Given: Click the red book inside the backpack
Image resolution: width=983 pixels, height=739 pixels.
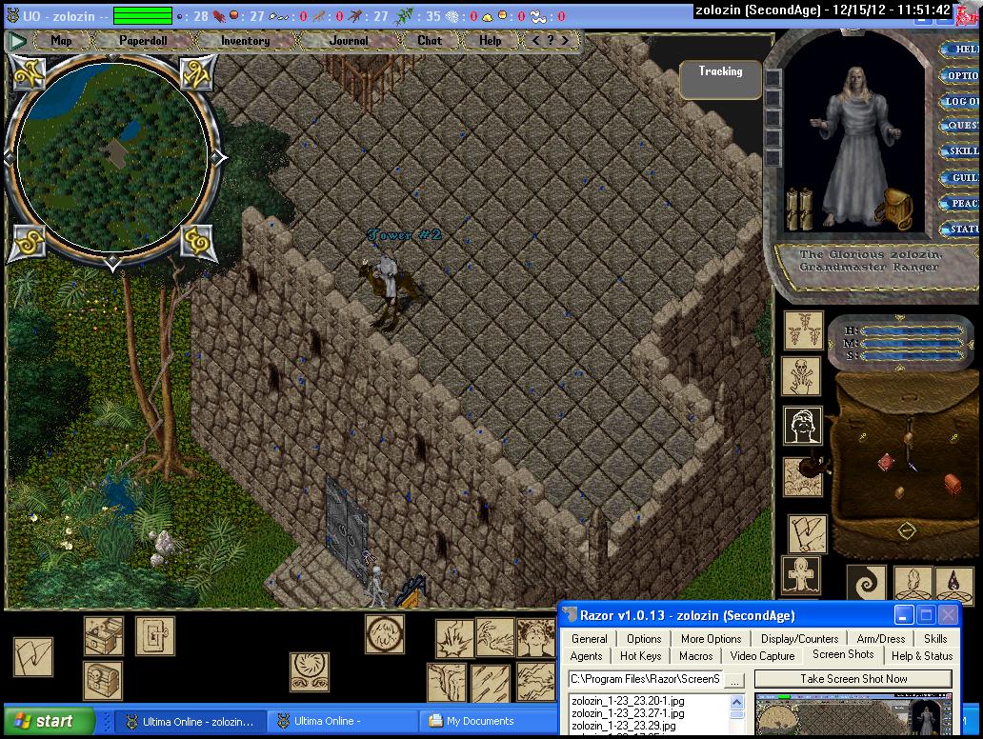Looking at the screenshot, I should click(x=887, y=461).
